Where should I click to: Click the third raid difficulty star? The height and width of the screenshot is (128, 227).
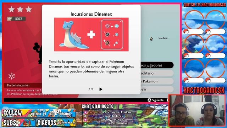pyautogui.click(x=28, y=10)
